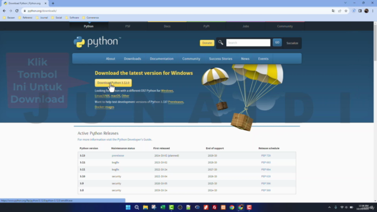
Task: Click the python logo on the site header
Action: [x=97, y=42]
